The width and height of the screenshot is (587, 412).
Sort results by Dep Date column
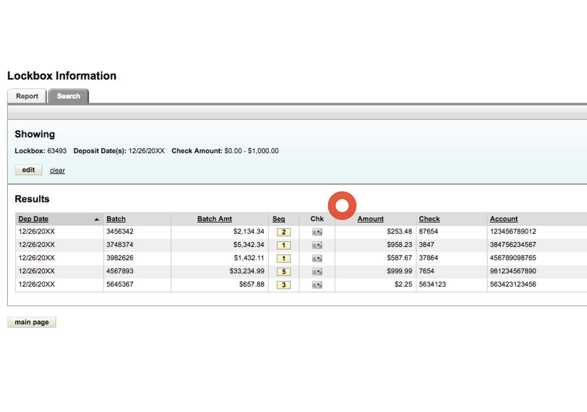pos(33,219)
